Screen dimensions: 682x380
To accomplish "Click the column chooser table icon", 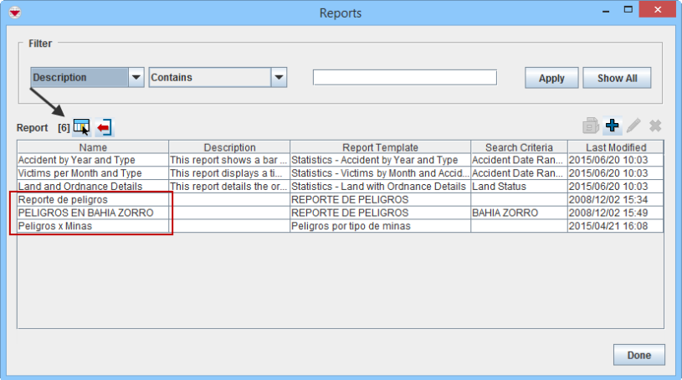I will pos(81,127).
